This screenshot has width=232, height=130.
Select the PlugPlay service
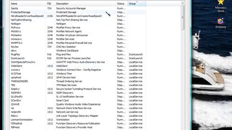click(15, 55)
